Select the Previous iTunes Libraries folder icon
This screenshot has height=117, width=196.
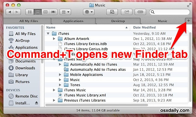(x=60, y=100)
